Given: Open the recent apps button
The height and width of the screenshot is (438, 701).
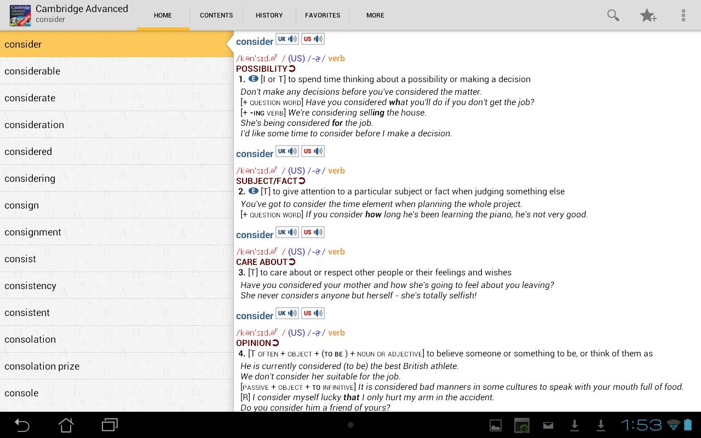Looking at the screenshot, I should coord(110,425).
